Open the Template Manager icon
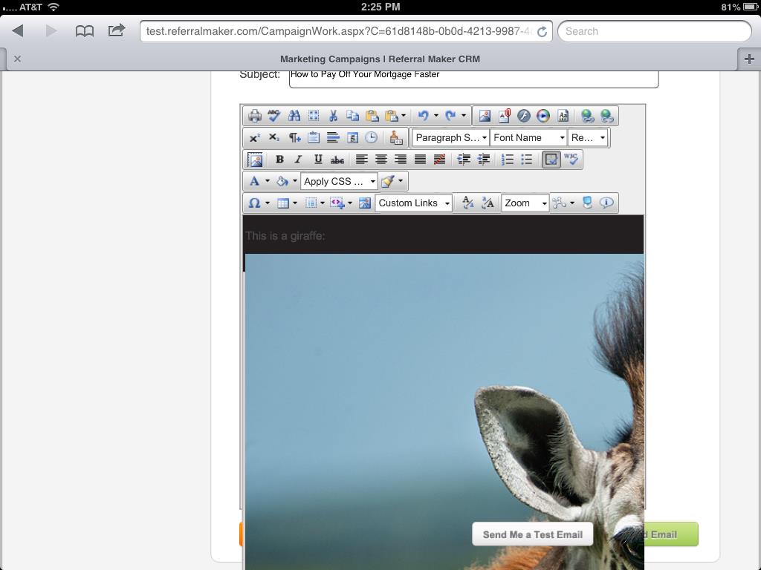Screen dimensions: 761x570 (x=563, y=116)
